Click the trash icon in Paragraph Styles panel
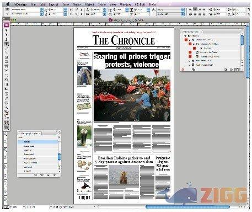This screenshot has height=212, width=252. click(x=55, y=175)
